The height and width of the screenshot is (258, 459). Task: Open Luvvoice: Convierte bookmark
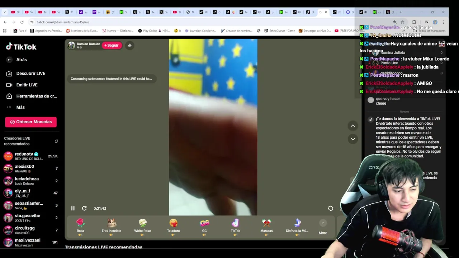[x=200, y=31]
